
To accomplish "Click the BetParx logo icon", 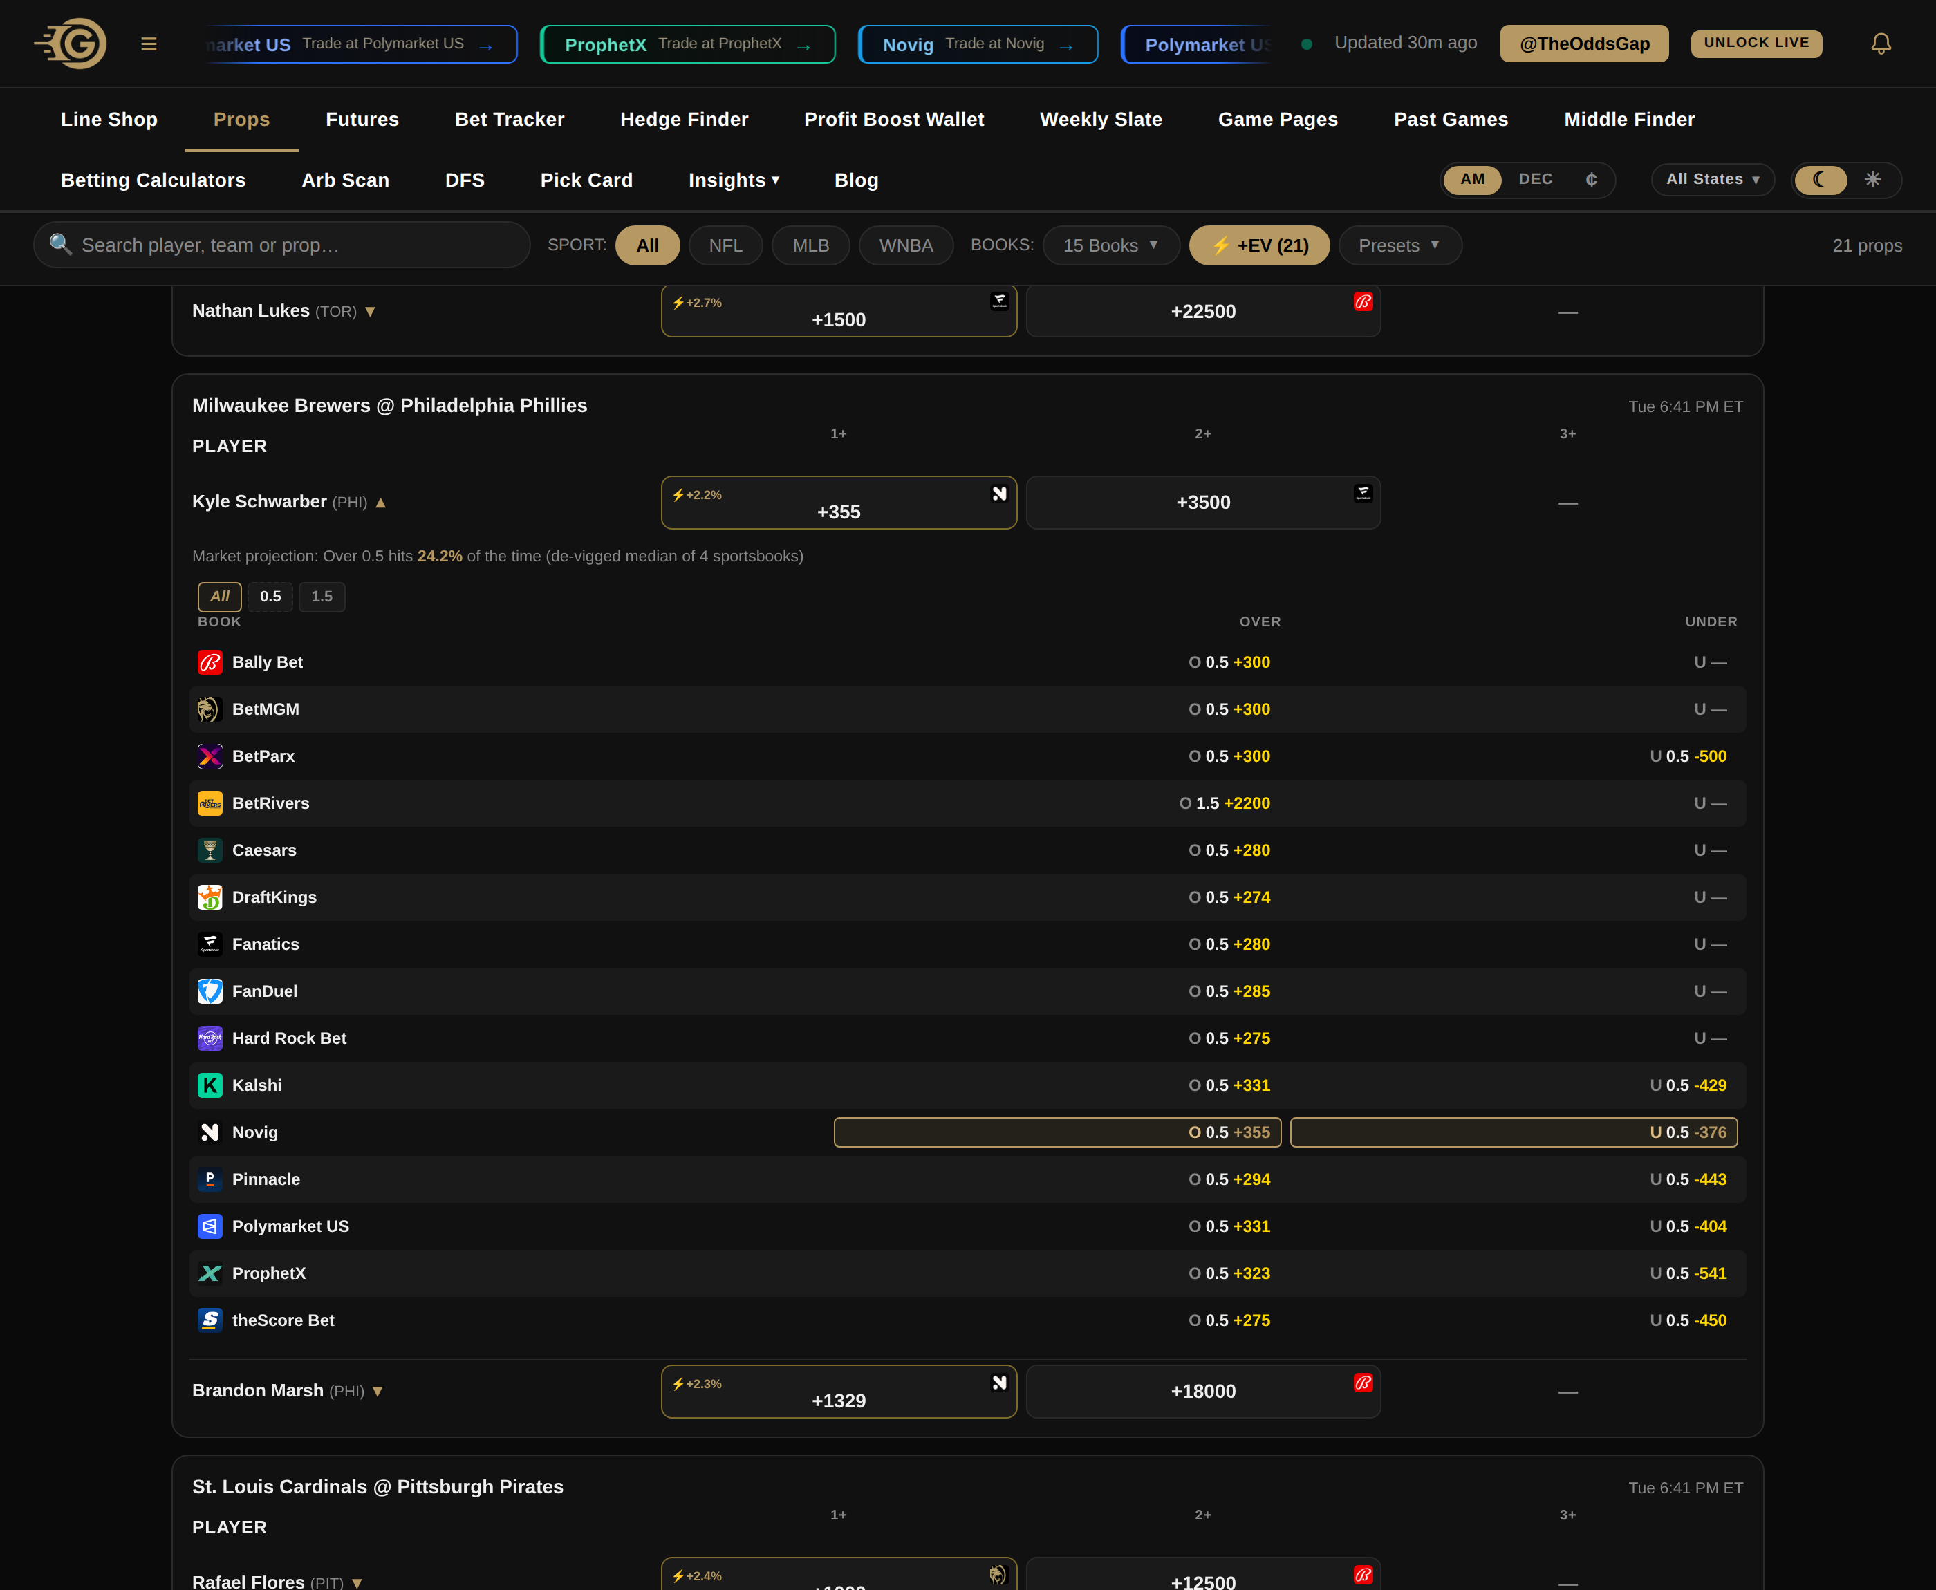I will (210, 756).
